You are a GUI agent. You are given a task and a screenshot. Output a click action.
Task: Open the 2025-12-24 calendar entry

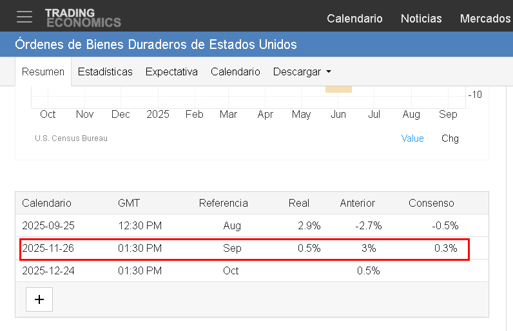(x=48, y=270)
